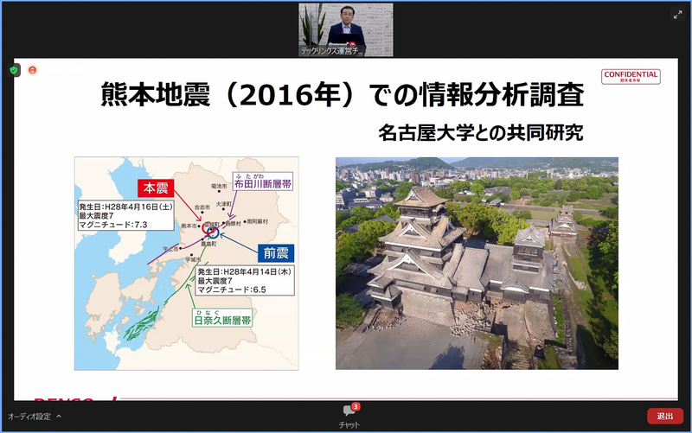Open オーディオ設定 audio settings

point(29,417)
